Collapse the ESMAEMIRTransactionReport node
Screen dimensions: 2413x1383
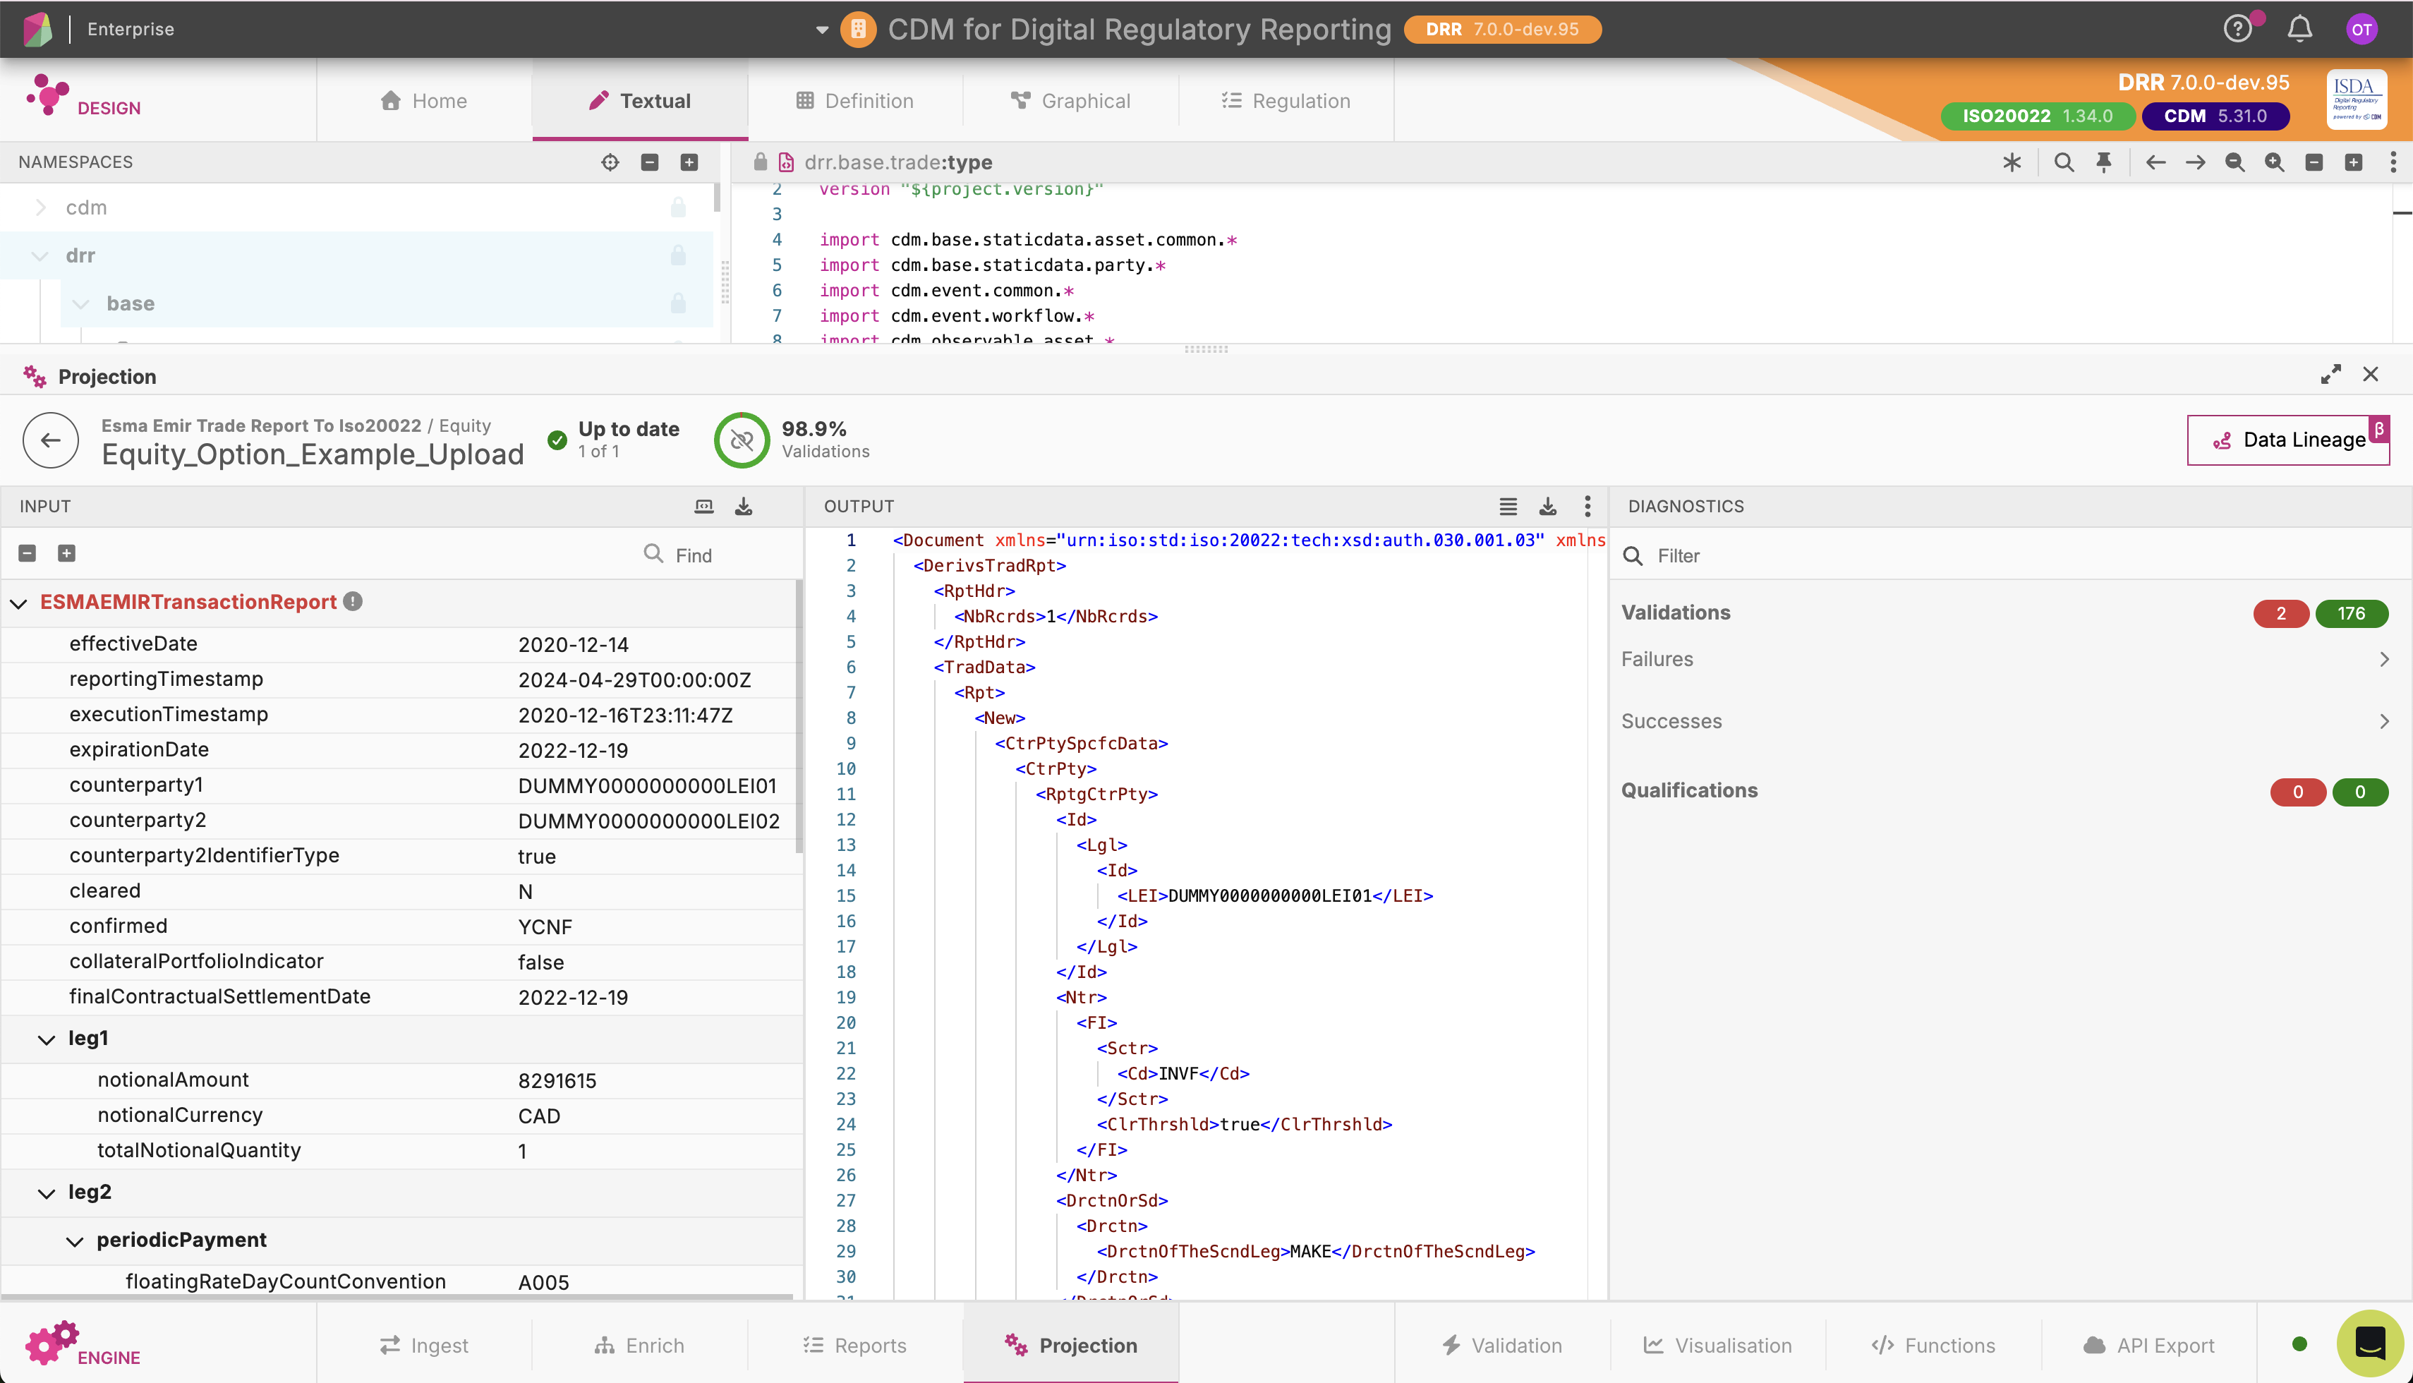[19, 603]
